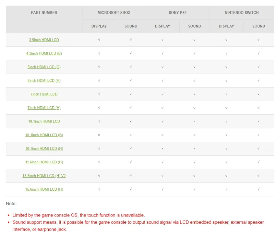Click the PS4 sound cross for 7inch HDMI LCD

click(x=194, y=94)
